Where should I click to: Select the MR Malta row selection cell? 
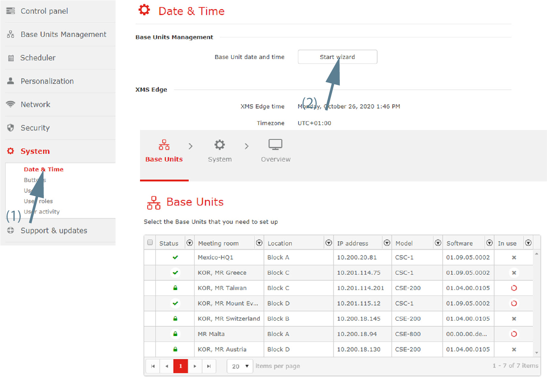pyautogui.click(x=150, y=334)
